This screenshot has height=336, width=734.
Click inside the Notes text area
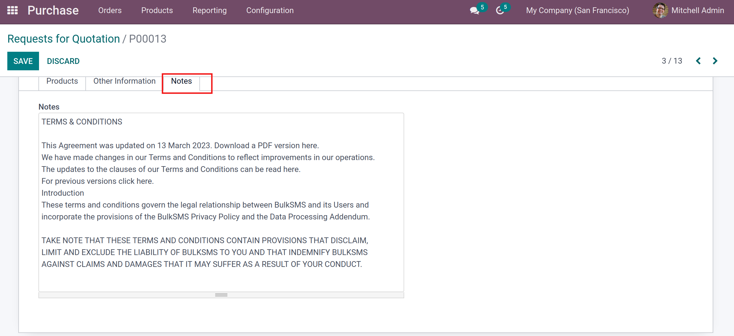[221, 201]
